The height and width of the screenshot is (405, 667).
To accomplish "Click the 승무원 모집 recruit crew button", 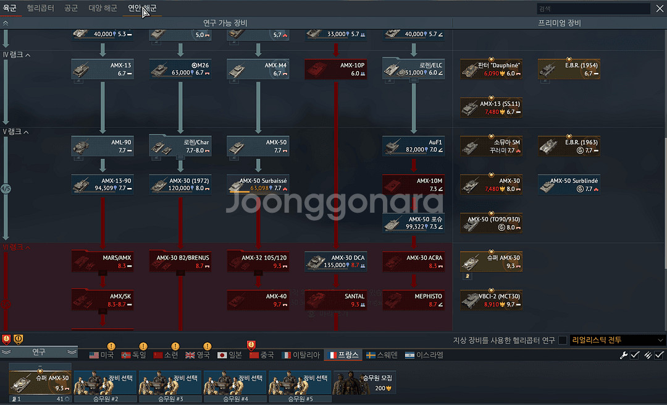I will click(364, 382).
